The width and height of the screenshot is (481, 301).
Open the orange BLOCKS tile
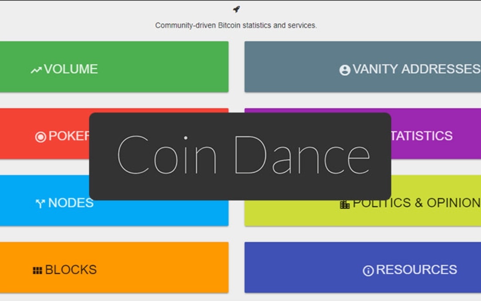pyautogui.click(x=114, y=267)
